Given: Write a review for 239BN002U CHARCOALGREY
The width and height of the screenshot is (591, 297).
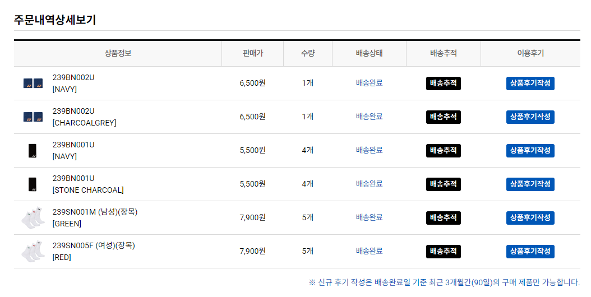Looking at the screenshot, I should [530, 117].
